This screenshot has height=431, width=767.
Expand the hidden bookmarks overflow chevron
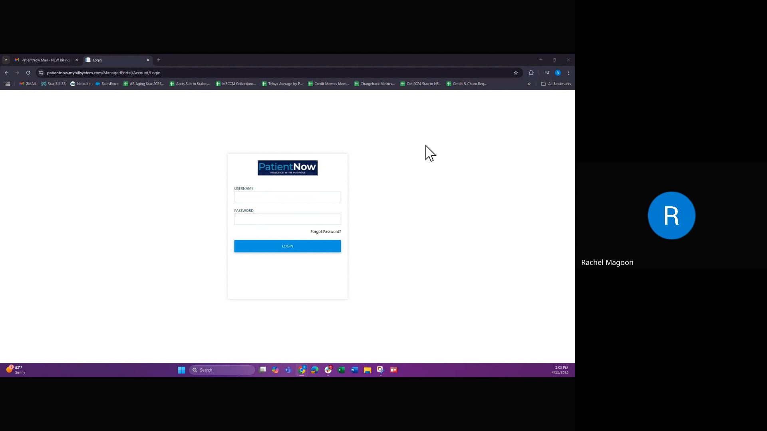pyautogui.click(x=529, y=84)
